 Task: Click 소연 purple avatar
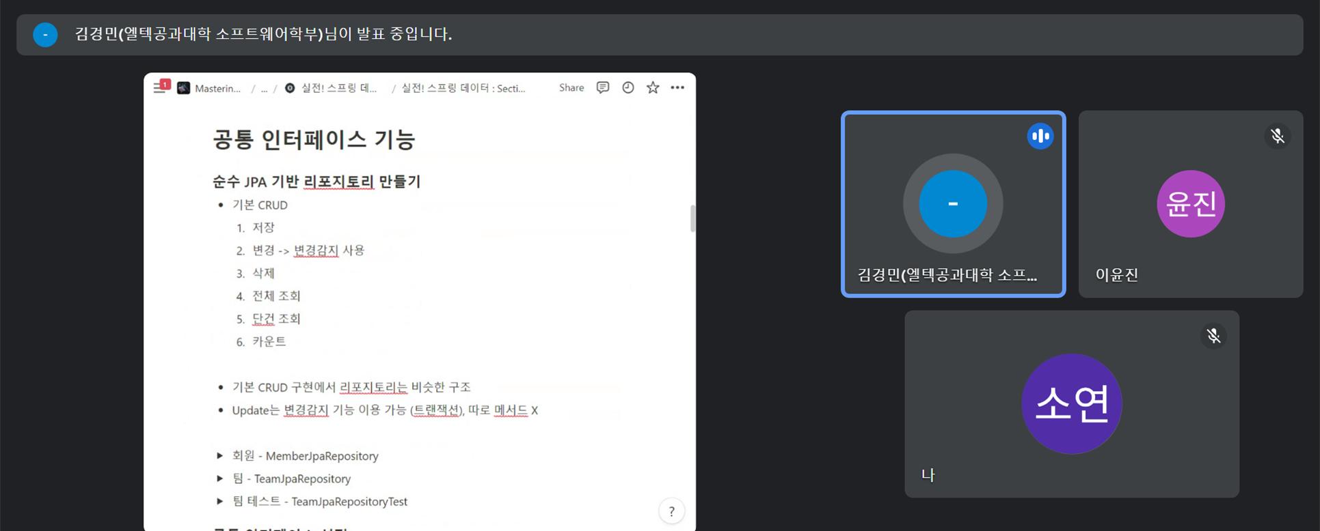coord(1071,403)
